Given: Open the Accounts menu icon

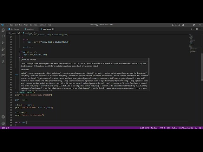Looking at the screenshot, I should coord(3,117).
